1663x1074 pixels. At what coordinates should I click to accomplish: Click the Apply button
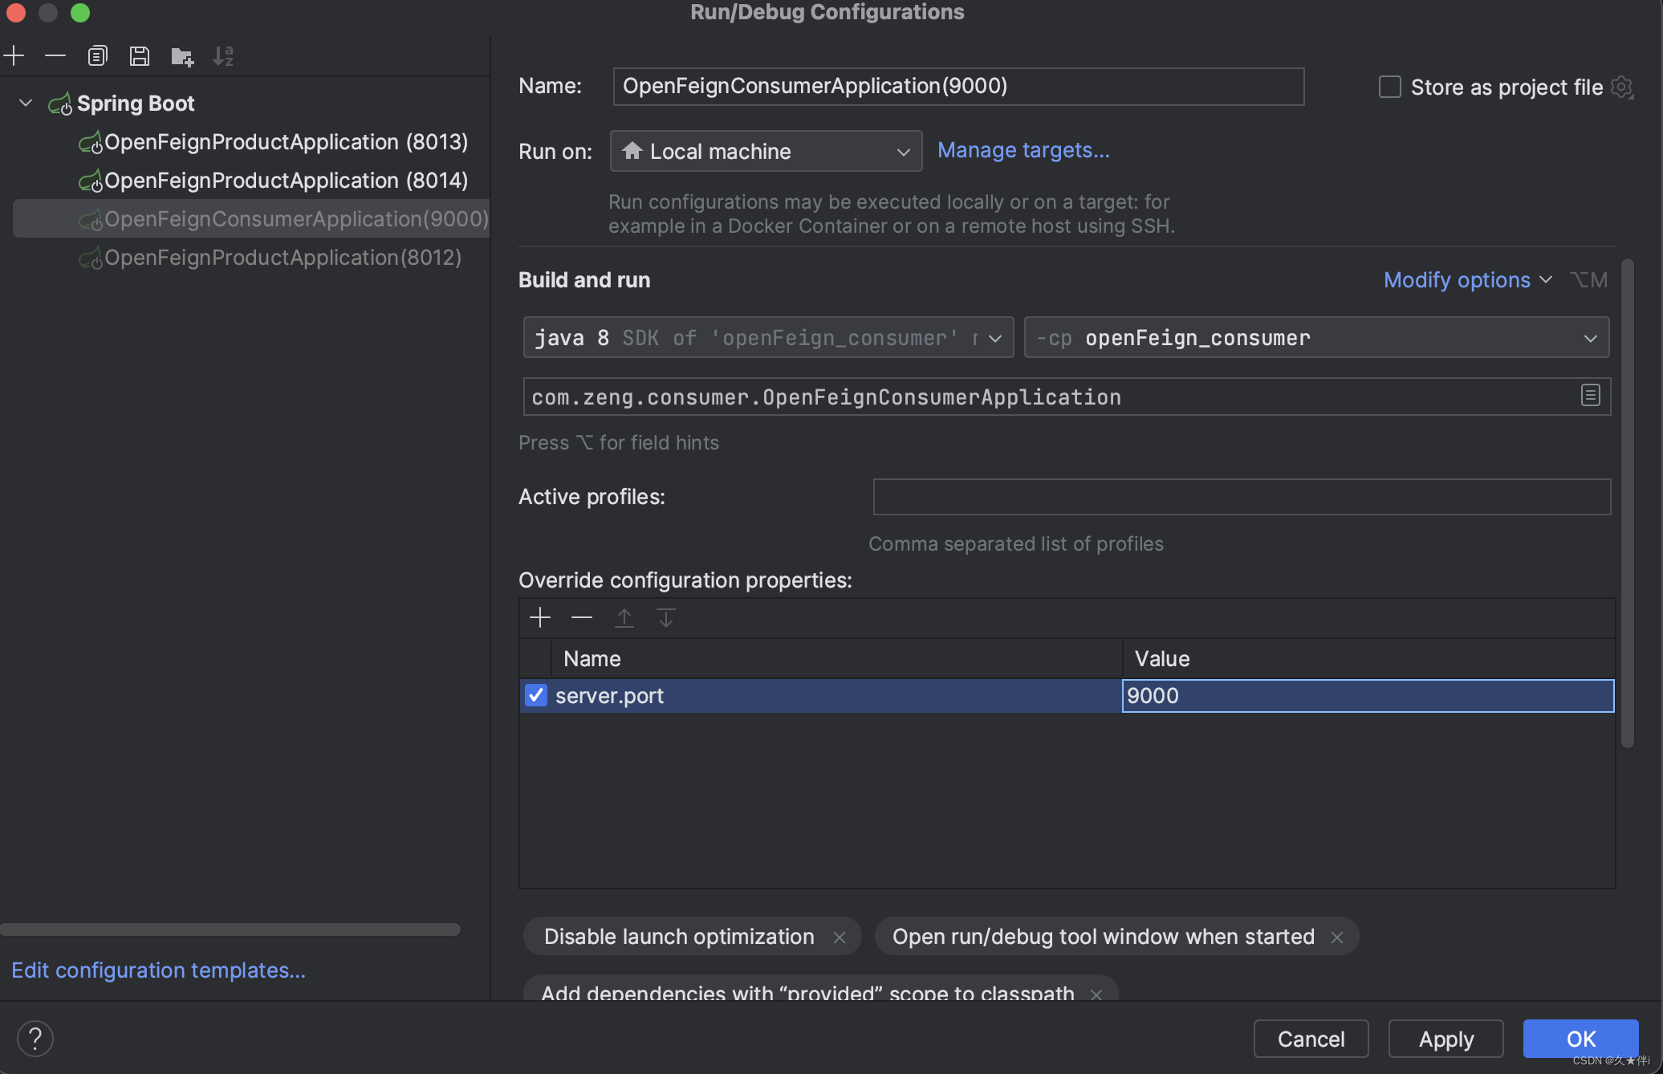[1445, 1039]
